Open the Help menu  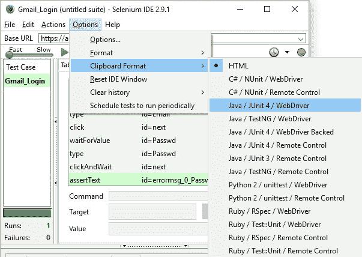click(x=112, y=25)
